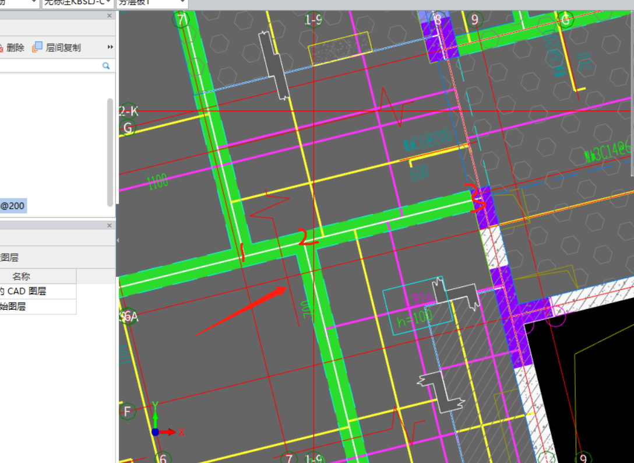This screenshot has height=463, width=634.
Task: Click the F axis bubble at left edge
Action: click(x=128, y=411)
